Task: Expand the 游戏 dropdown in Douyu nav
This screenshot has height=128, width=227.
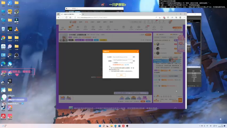Action: [105, 22]
